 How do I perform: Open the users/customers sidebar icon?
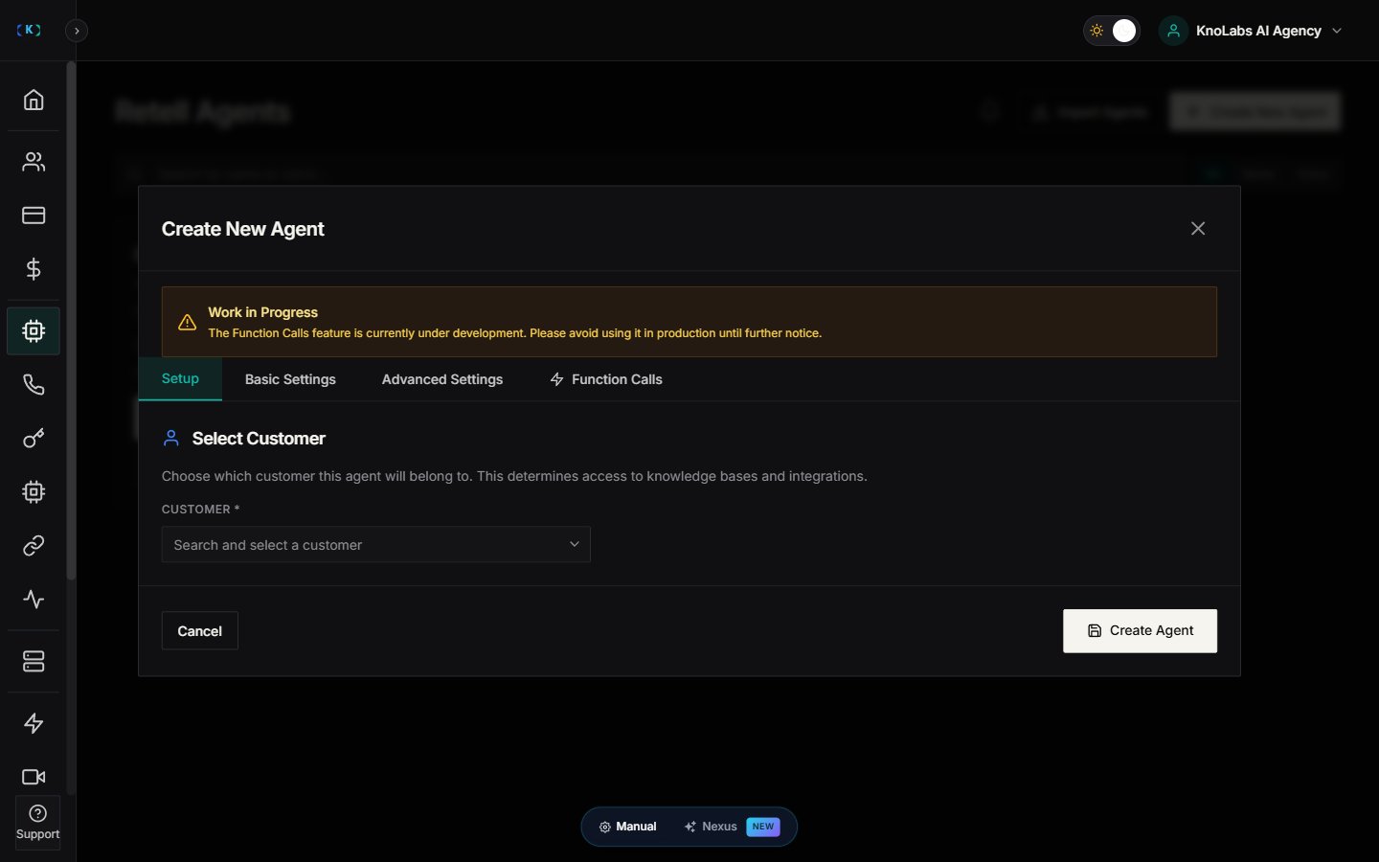(34, 162)
